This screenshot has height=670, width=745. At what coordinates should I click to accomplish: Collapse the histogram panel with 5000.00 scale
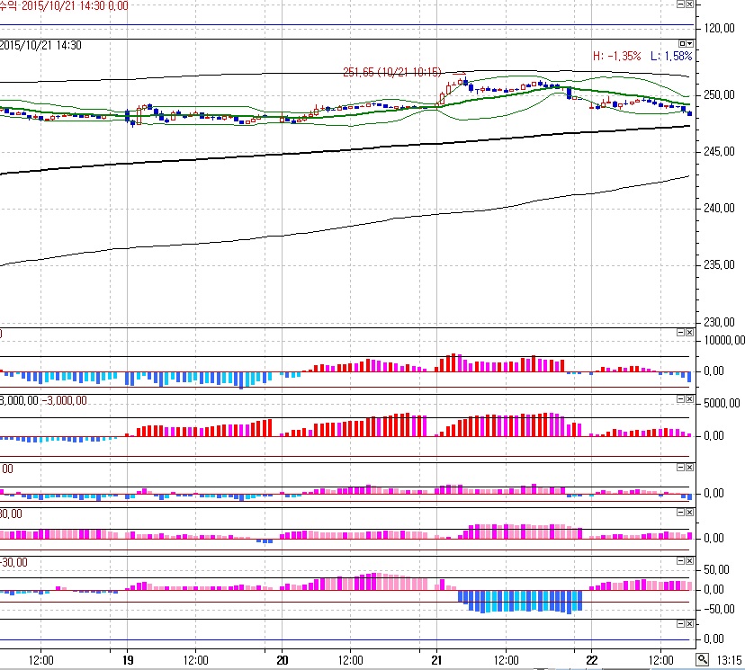click(681, 399)
